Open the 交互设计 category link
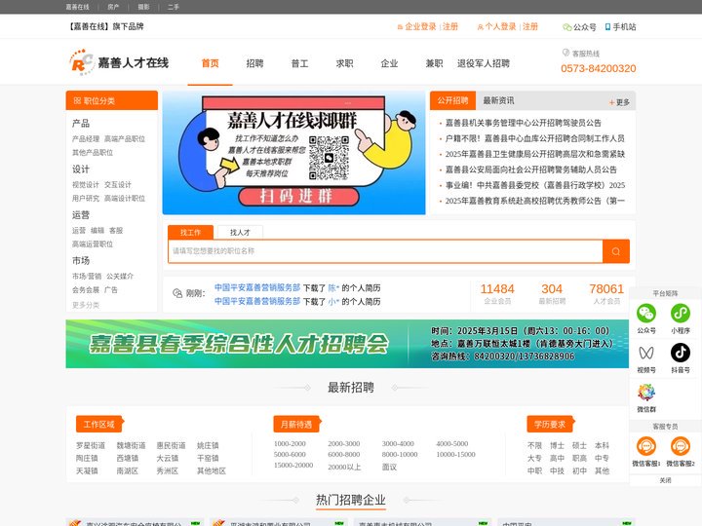 118,185
